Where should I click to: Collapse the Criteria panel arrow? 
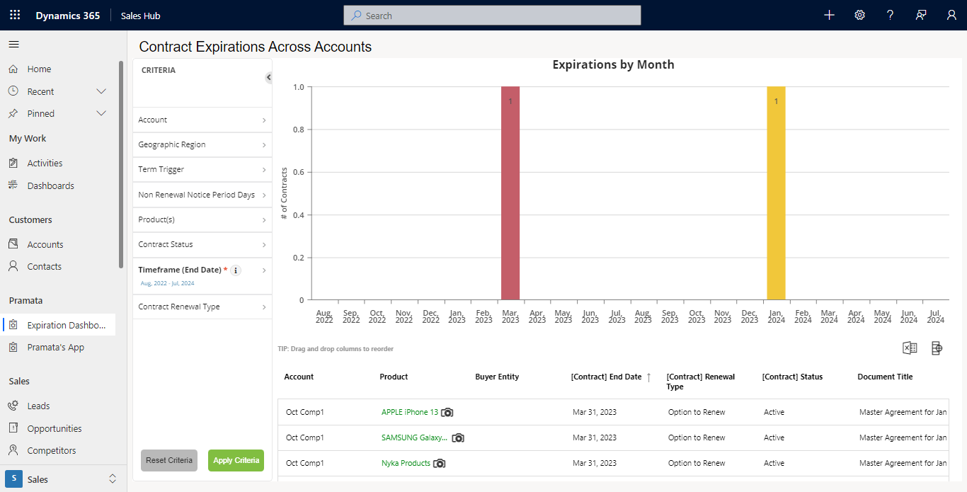coord(268,77)
